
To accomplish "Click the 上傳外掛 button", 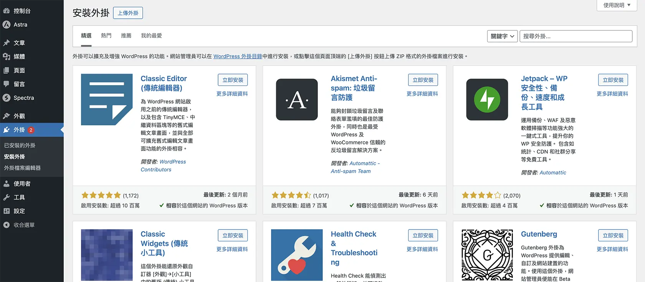I will (128, 13).
